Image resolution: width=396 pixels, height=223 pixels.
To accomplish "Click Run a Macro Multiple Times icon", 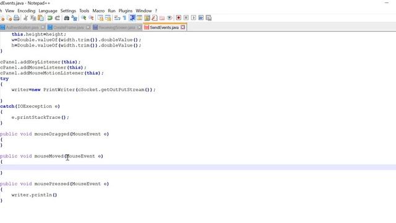I will click(x=201, y=18).
